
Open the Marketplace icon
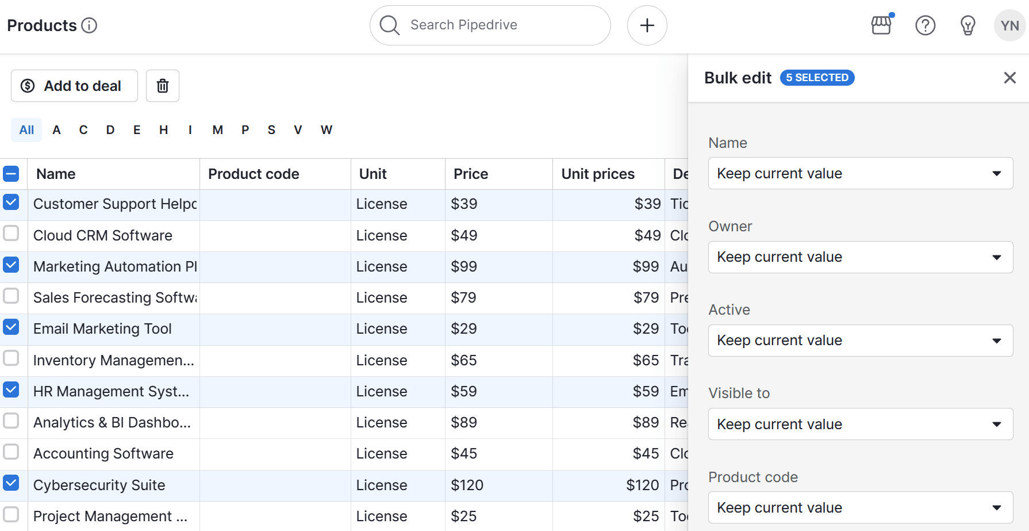(x=881, y=25)
